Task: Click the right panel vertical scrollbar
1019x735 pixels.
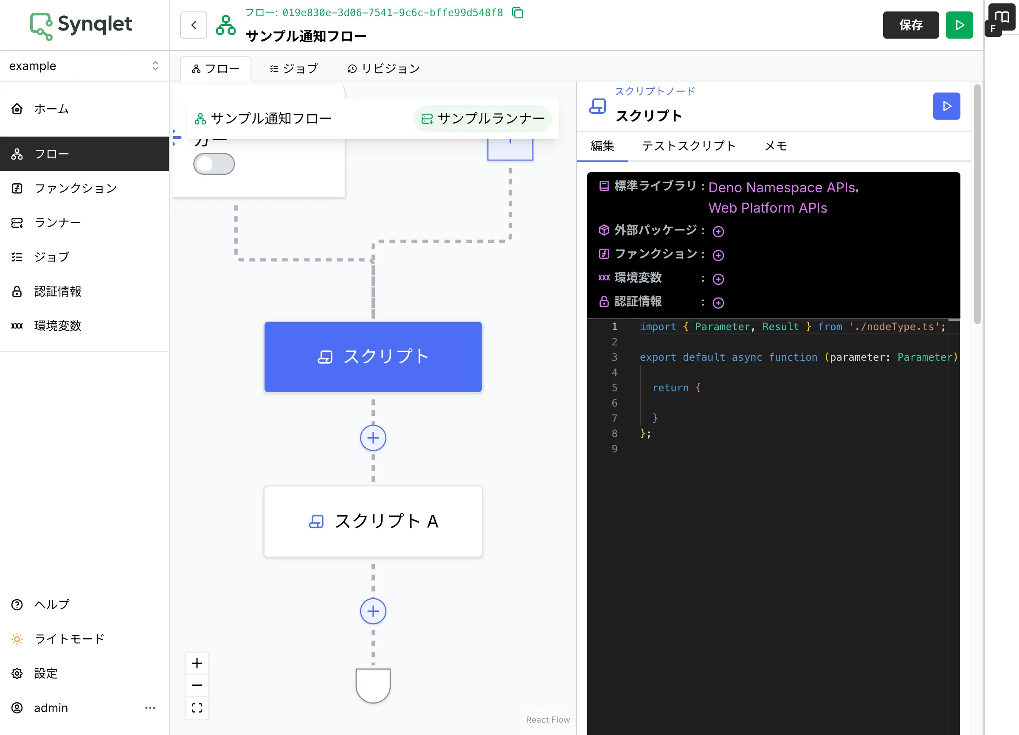Action: (x=977, y=204)
